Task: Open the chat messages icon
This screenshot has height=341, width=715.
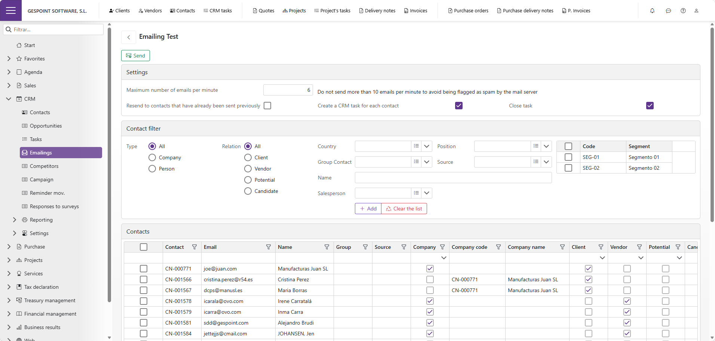Action: coord(668,11)
